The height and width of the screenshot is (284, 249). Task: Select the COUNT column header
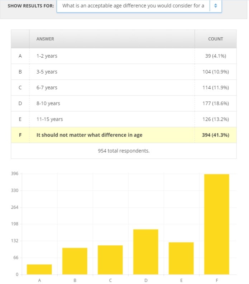click(216, 39)
